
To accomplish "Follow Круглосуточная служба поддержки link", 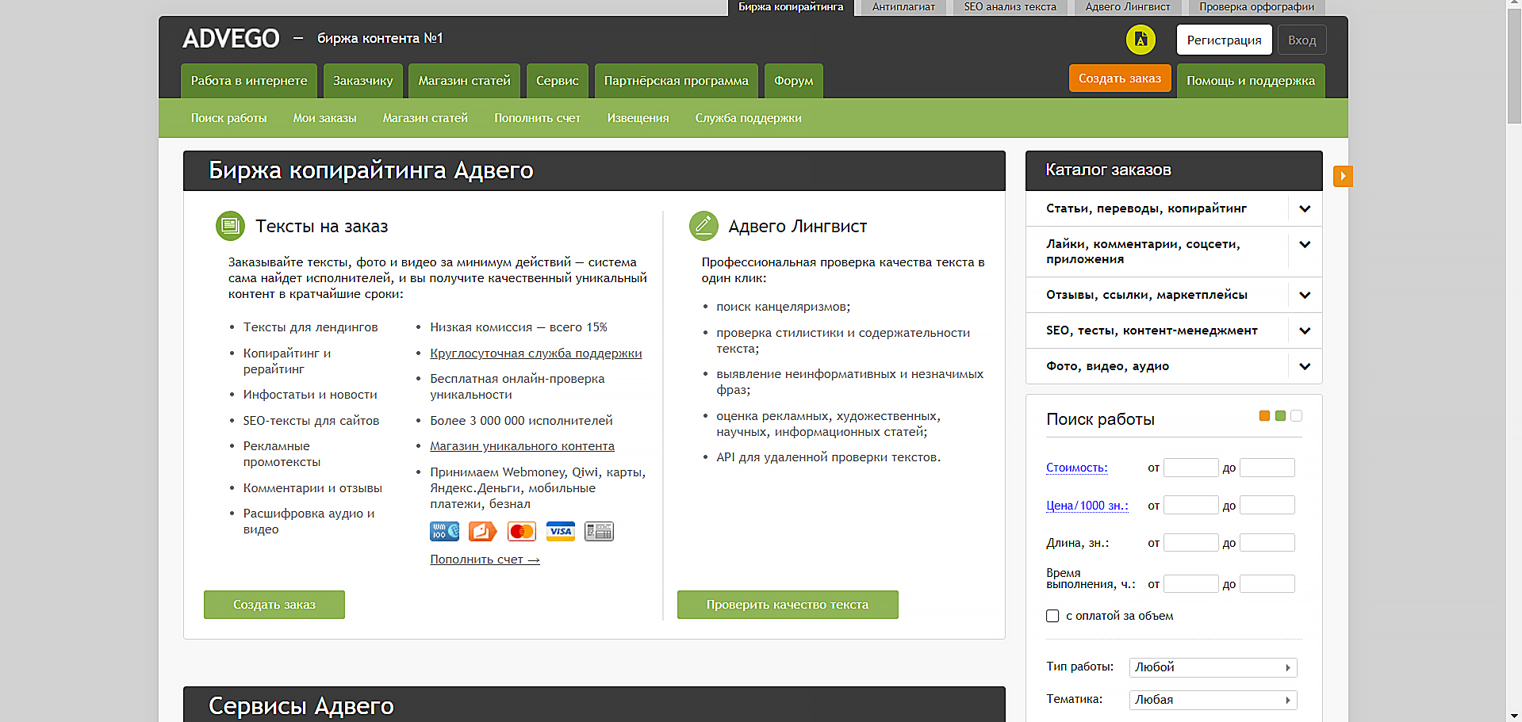I will click(536, 353).
